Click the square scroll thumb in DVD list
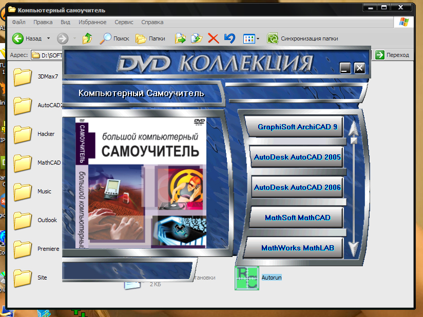Image resolution: width=423 pixels, height=317 pixels. tap(354, 141)
